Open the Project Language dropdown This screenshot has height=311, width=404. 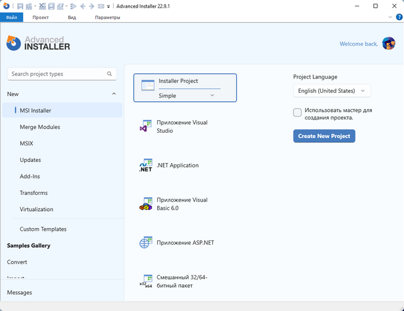[331, 91]
